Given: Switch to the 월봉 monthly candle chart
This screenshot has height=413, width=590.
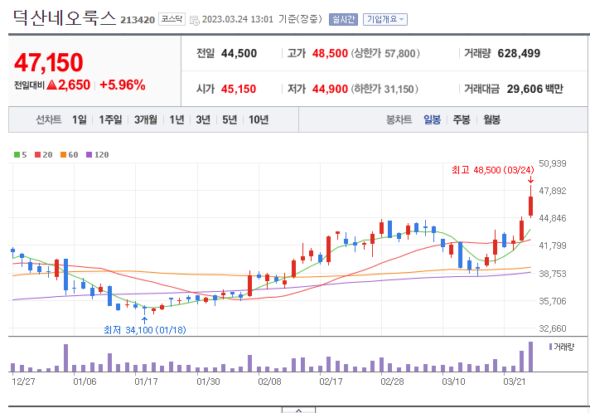Looking at the screenshot, I should tap(491, 119).
